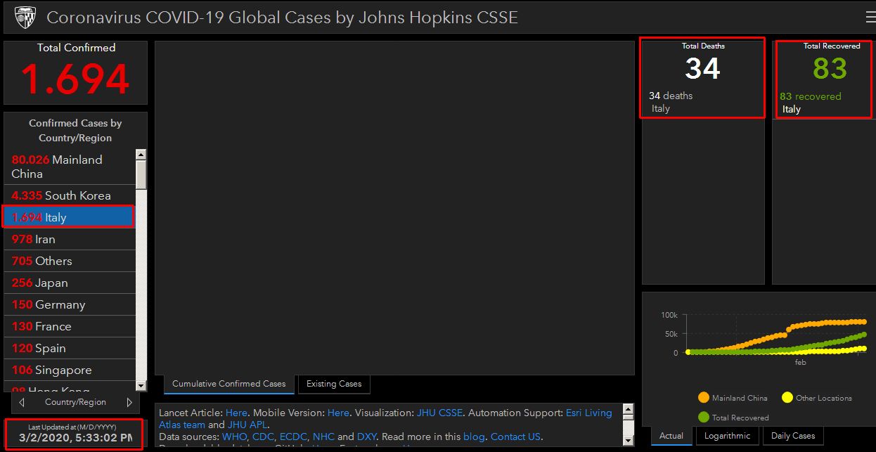Open the Mobile Version Here link
This screenshot has height=452, width=876.
[338, 413]
